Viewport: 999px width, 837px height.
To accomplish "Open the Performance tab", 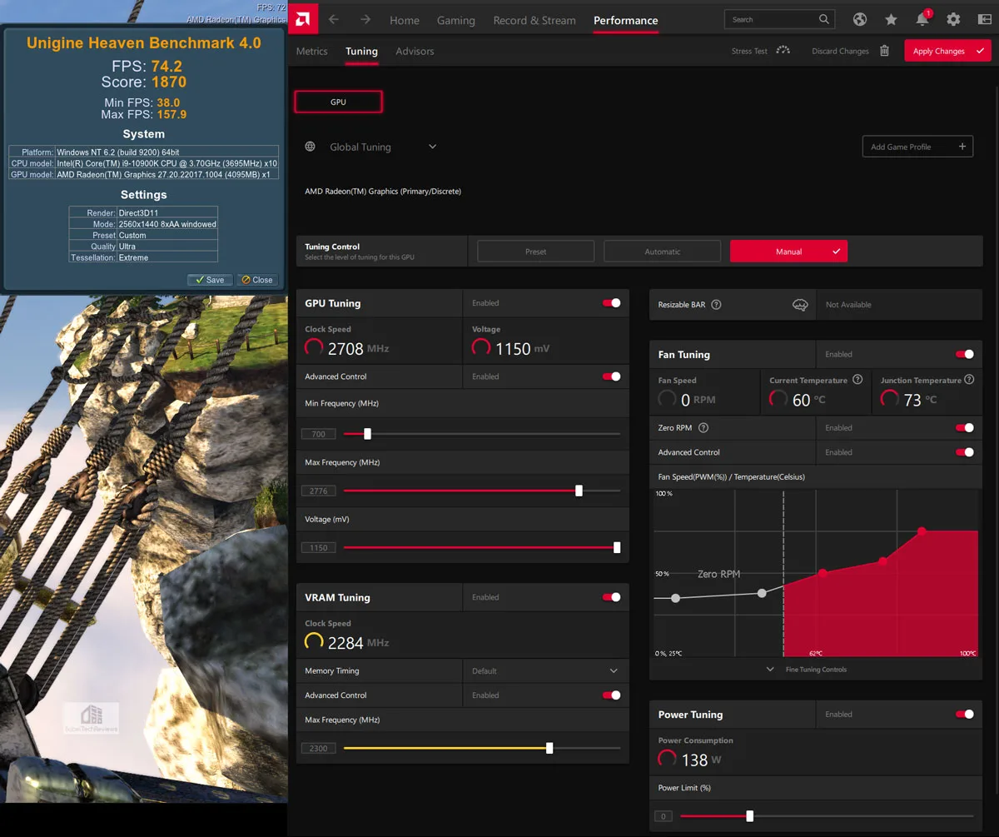I will coord(626,20).
